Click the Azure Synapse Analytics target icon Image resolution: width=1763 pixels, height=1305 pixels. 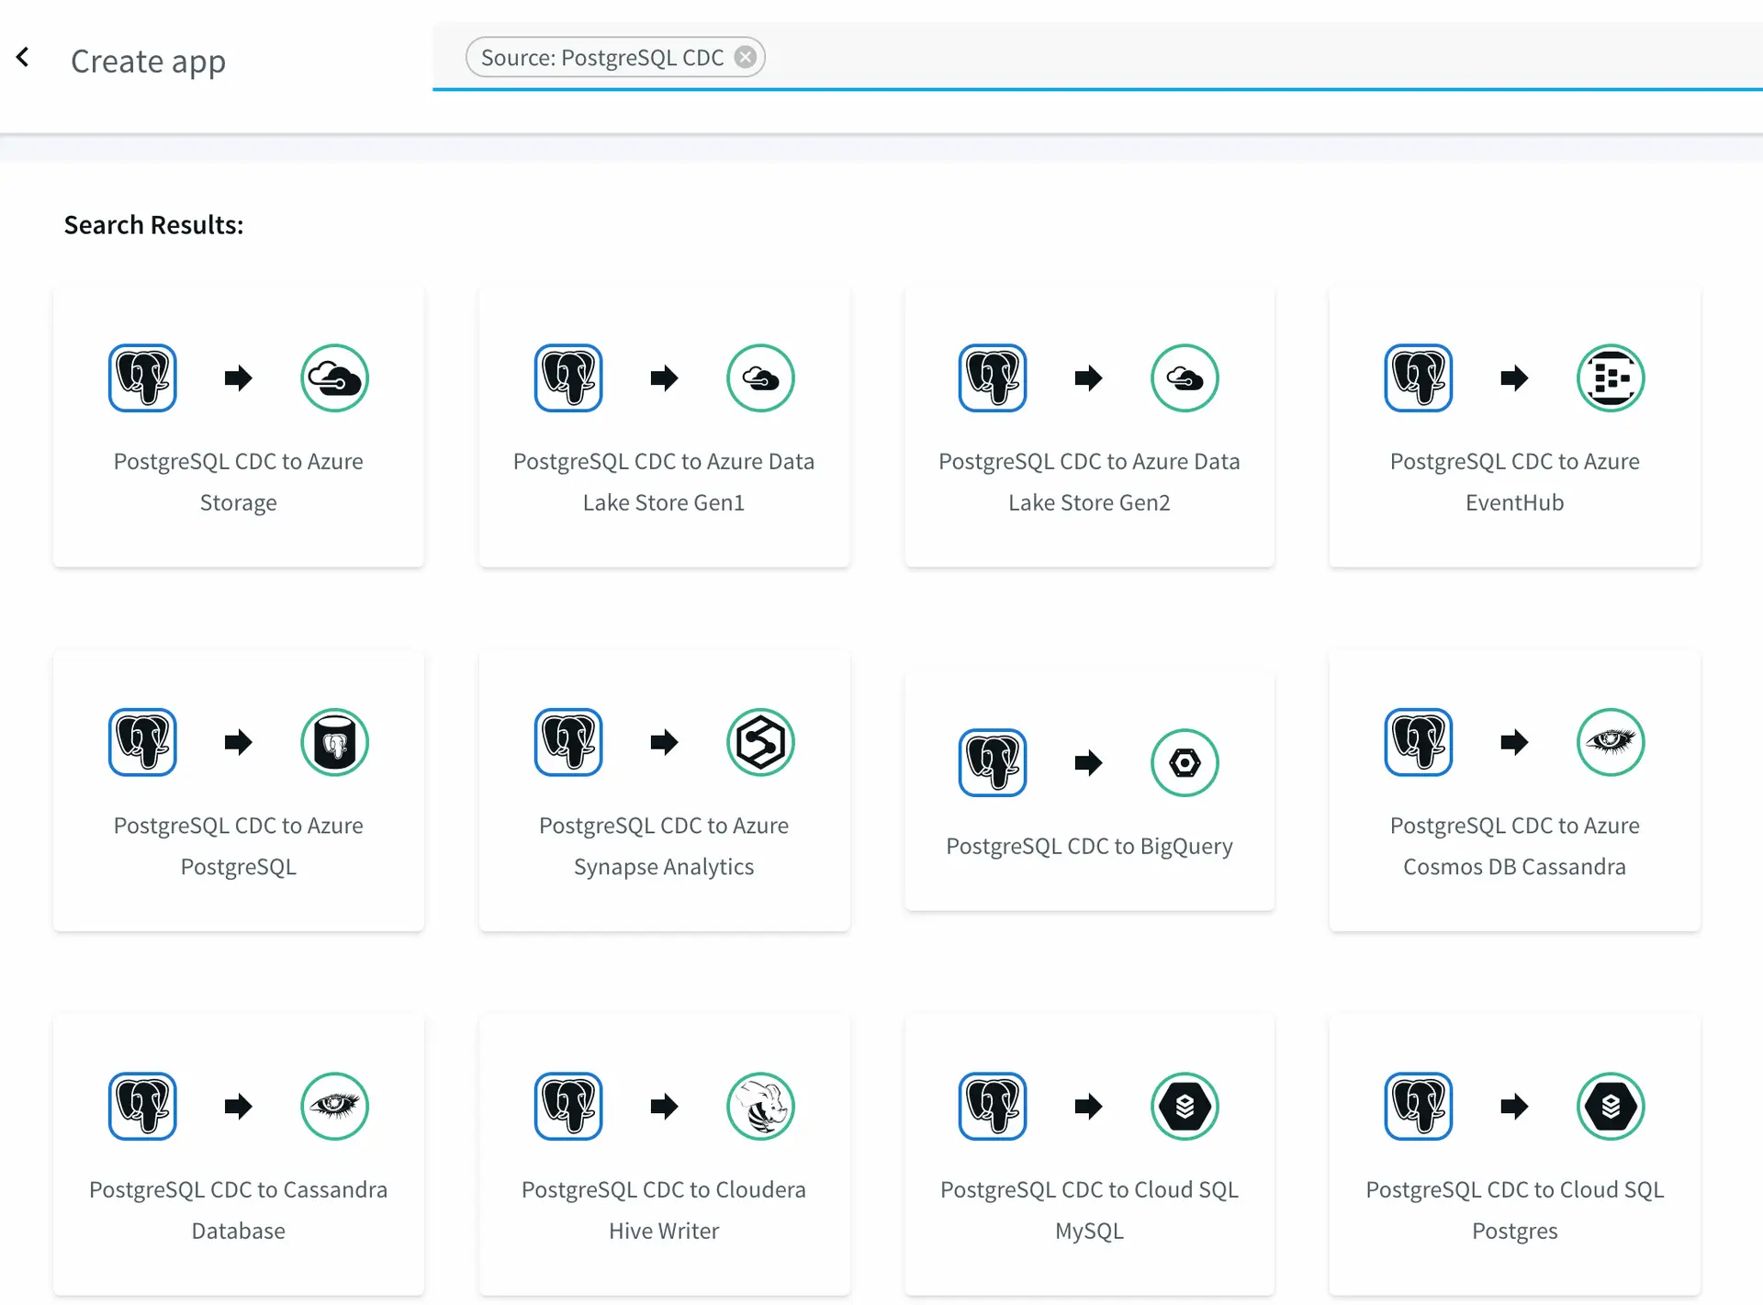tap(759, 742)
